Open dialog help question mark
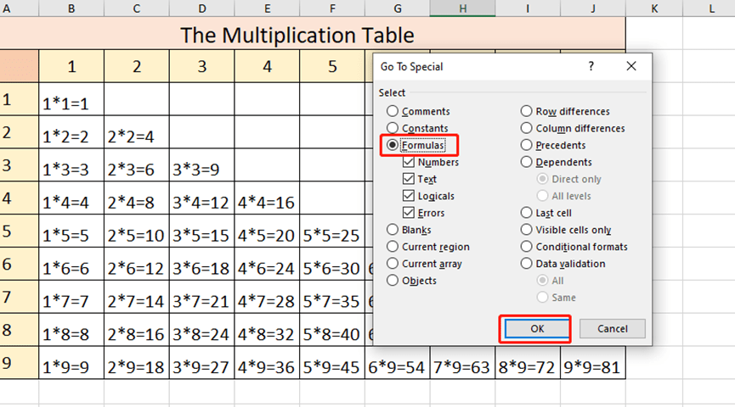Screen dimensions: 735x407 591,66
